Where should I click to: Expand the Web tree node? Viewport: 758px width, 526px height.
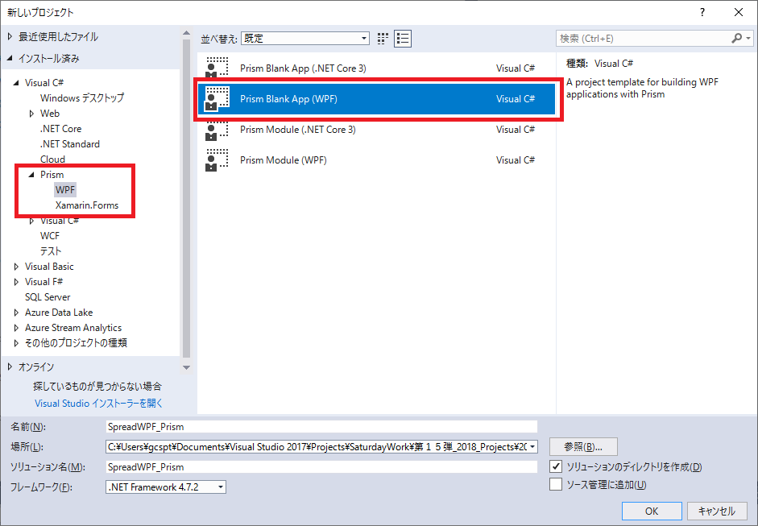[x=32, y=114]
